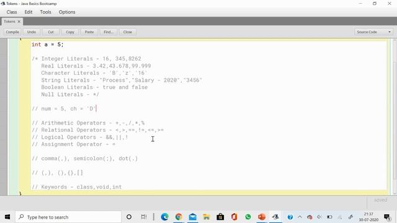
Task: Click the 'Boolean Literals' comment line
Action: [x=94, y=87]
